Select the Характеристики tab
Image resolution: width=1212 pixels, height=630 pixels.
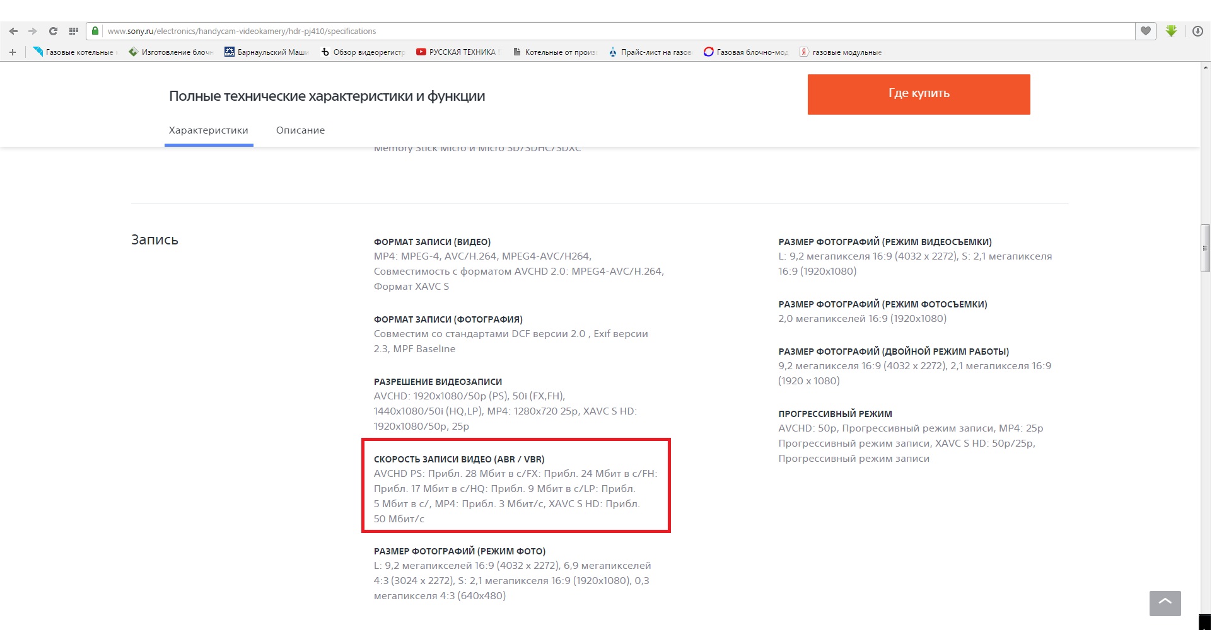pos(209,130)
